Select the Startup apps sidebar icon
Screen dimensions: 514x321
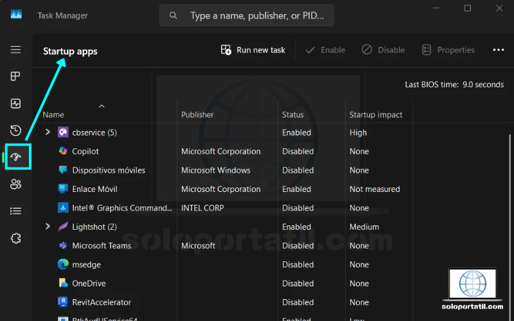click(15, 157)
